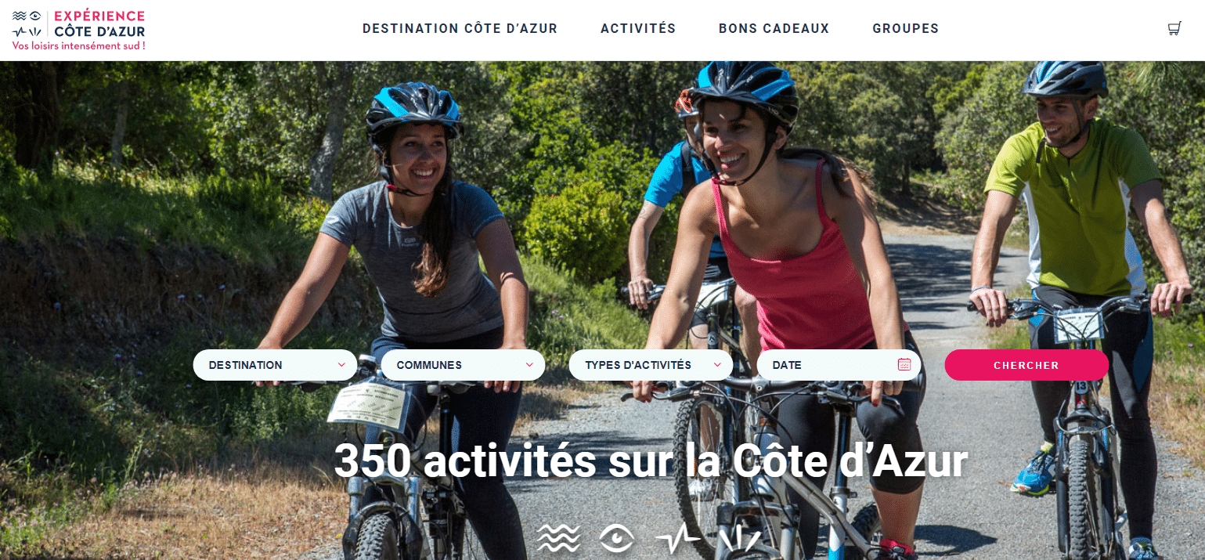The image size is (1205, 560).
Task: Select the white heartbeat pulse icon
Action: point(677,538)
